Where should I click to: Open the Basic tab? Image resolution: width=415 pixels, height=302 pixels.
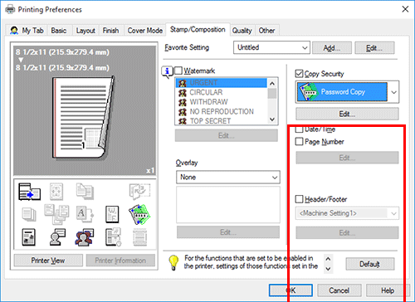(x=59, y=31)
